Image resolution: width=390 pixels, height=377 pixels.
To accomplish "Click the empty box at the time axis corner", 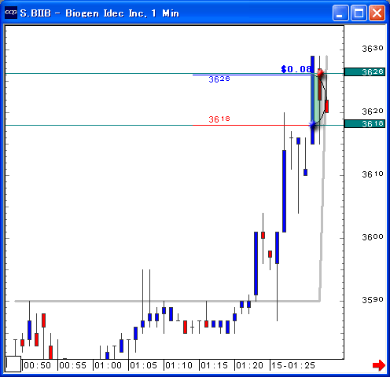I will click(x=13, y=364).
